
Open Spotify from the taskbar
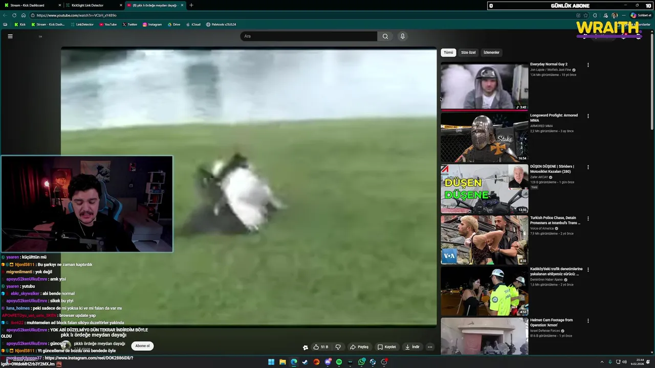tap(339, 362)
